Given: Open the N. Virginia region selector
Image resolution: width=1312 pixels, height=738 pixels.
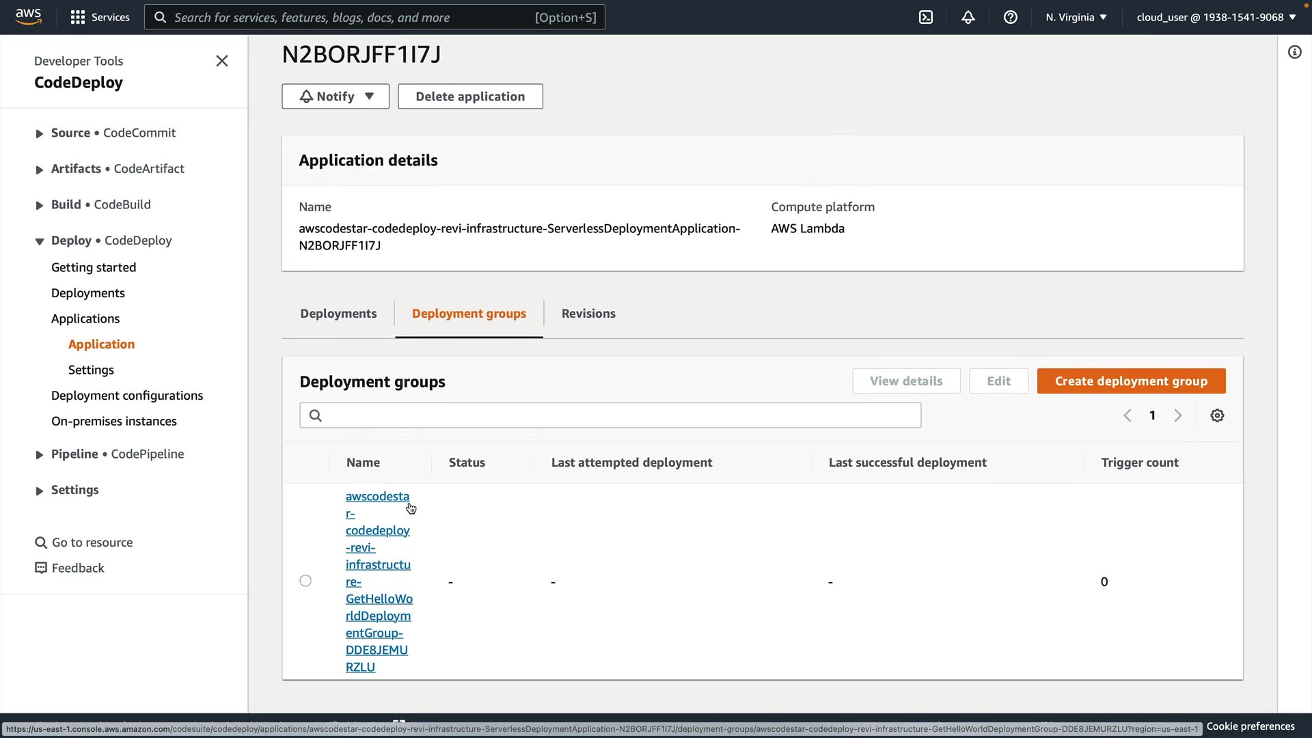Looking at the screenshot, I should 1076,17.
